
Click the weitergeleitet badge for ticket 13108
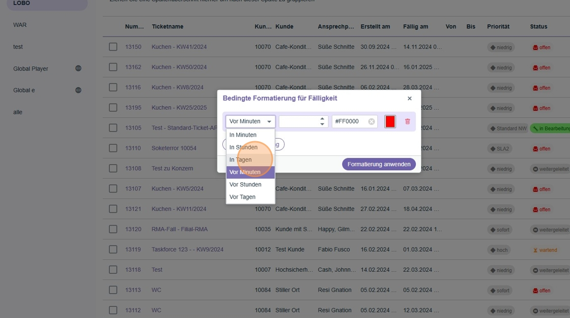(x=550, y=169)
